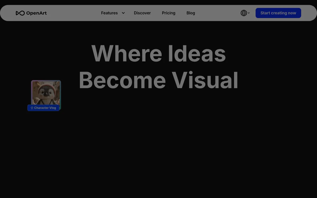Open the Pricing page
317x198 pixels.
(169, 13)
